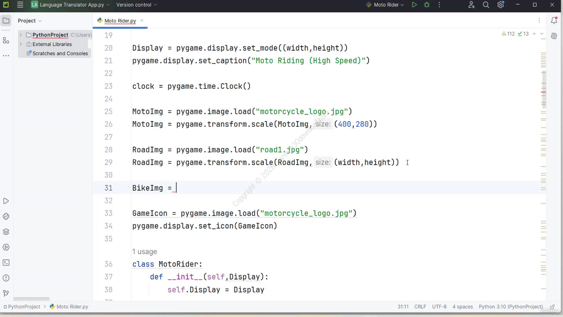Change the UTF-8 file encoding
This screenshot has width=563, height=317.
(439, 306)
